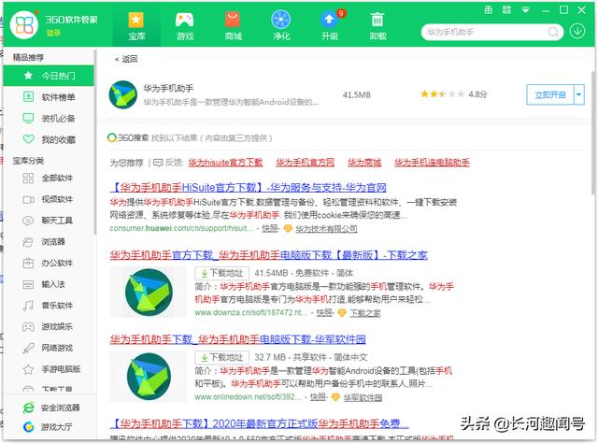Screen dimensions: 598x444
Task: Open the 华军软件园 result title
Action: point(237,339)
